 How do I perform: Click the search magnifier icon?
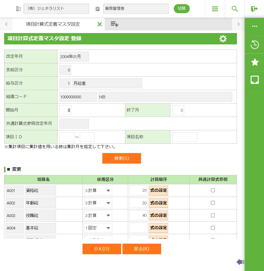(235, 9)
